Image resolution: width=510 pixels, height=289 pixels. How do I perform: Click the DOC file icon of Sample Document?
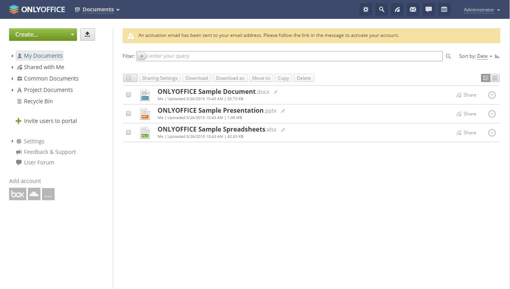145,95
